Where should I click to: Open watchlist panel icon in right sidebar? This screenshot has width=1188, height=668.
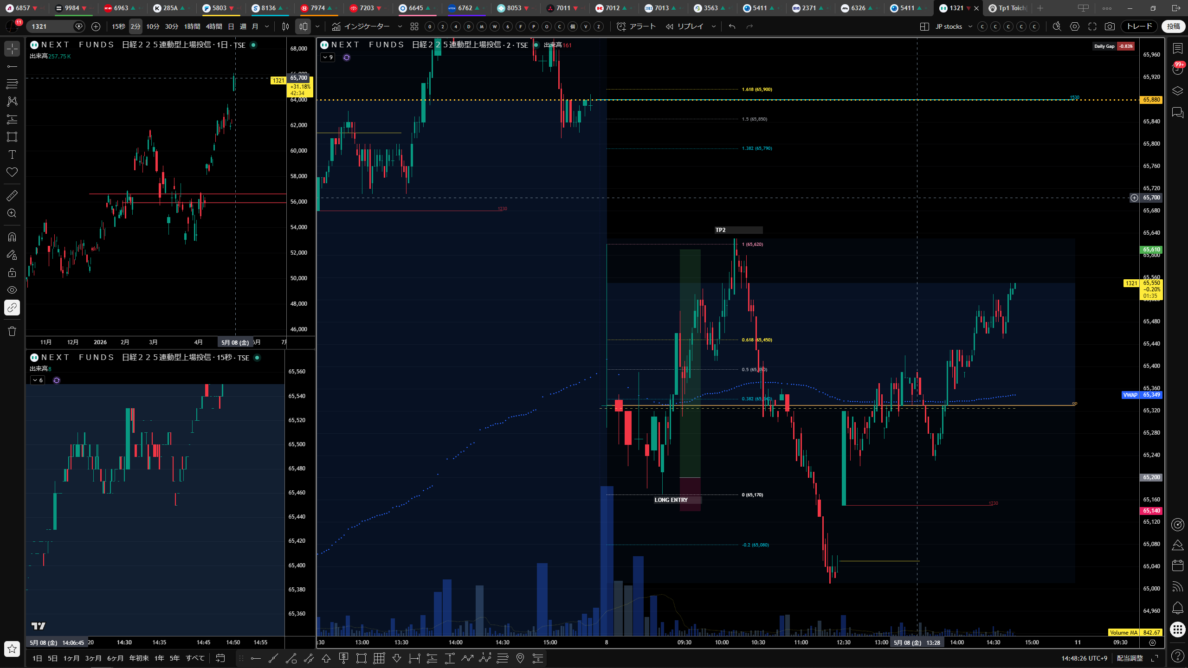[1178, 48]
